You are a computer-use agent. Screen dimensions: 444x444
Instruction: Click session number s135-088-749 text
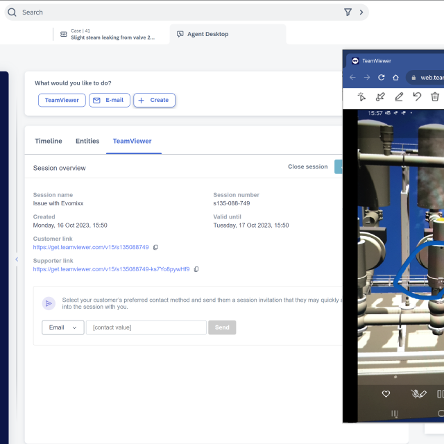pyautogui.click(x=231, y=203)
